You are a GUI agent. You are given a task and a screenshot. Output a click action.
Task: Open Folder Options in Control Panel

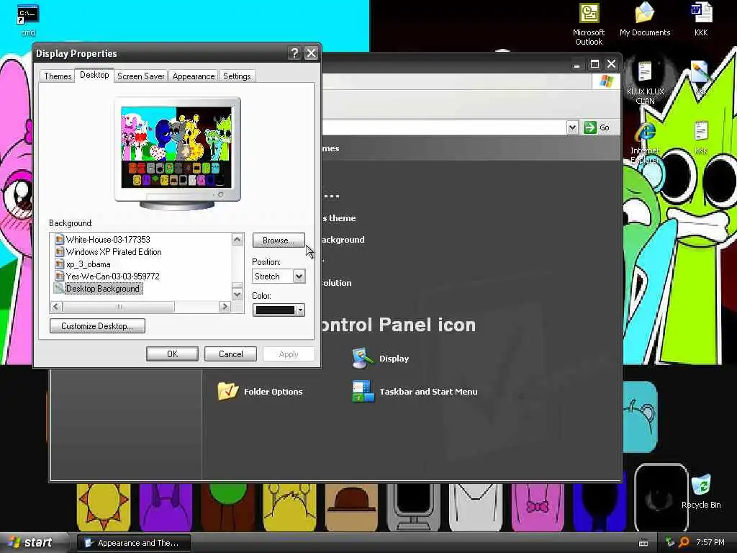pyautogui.click(x=260, y=391)
